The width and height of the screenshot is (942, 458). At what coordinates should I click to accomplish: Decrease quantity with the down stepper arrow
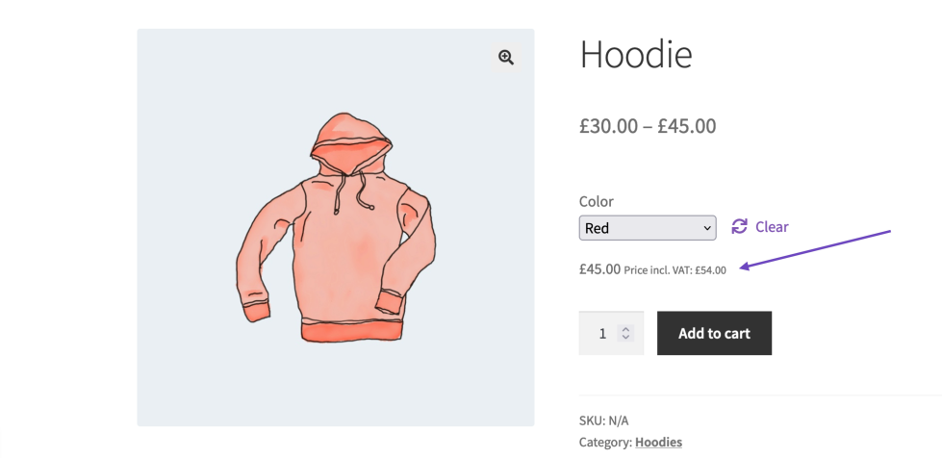(x=626, y=338)
